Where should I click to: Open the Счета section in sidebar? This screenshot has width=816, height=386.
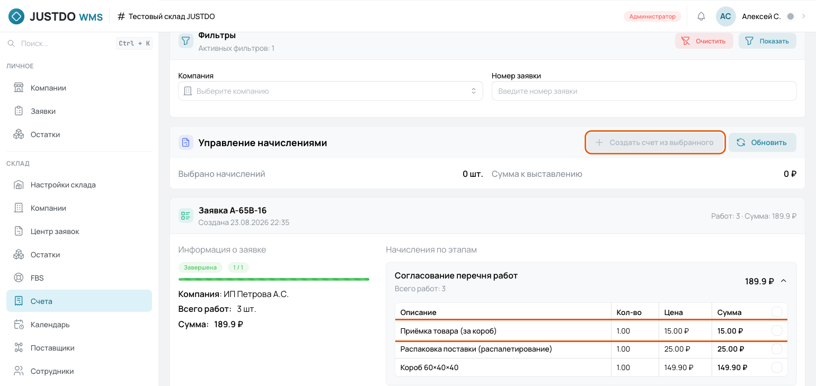tap(79, 301)
